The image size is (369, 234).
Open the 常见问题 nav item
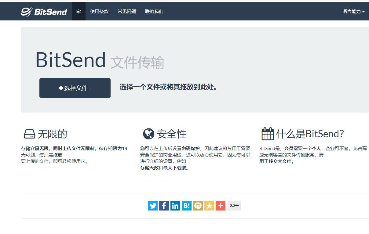coord(127,12)
